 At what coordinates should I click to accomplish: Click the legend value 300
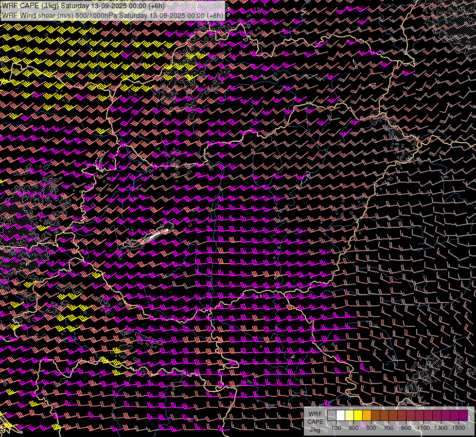(x=353, y=428)
